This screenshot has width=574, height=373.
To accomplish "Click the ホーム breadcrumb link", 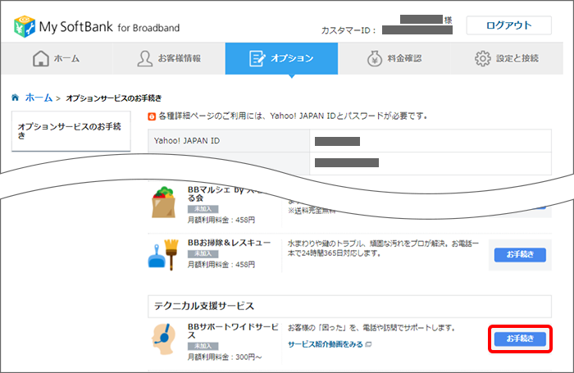I will coord(39,98).
